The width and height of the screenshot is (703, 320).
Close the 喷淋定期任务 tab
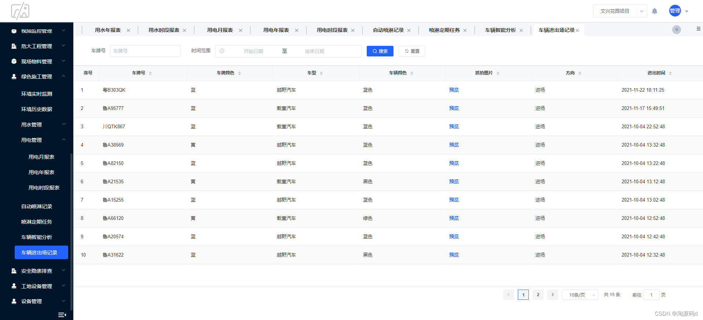coord(465,30)
